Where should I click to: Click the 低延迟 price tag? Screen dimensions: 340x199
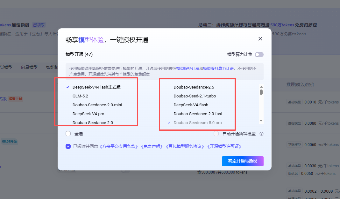coord(293,173)
